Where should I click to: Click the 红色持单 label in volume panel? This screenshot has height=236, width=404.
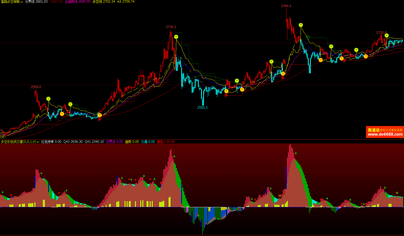click(x=47, y=142)
